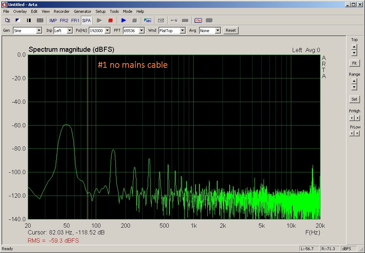Open the FFT size dropdown

(141, 31)
